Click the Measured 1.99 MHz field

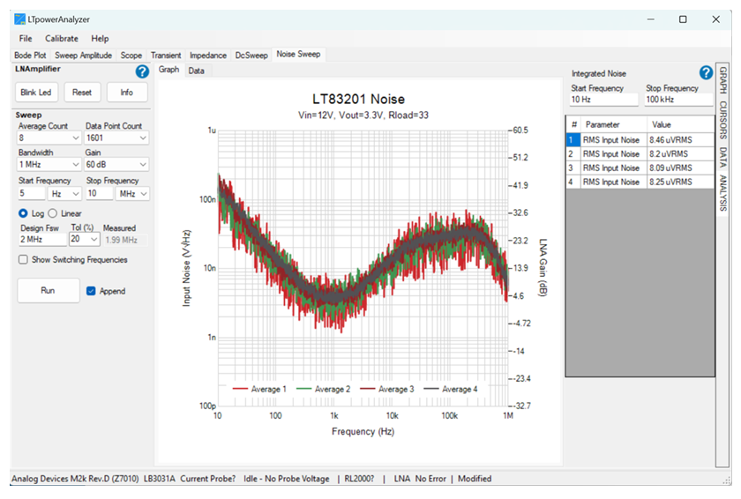[x=124, y=240]
